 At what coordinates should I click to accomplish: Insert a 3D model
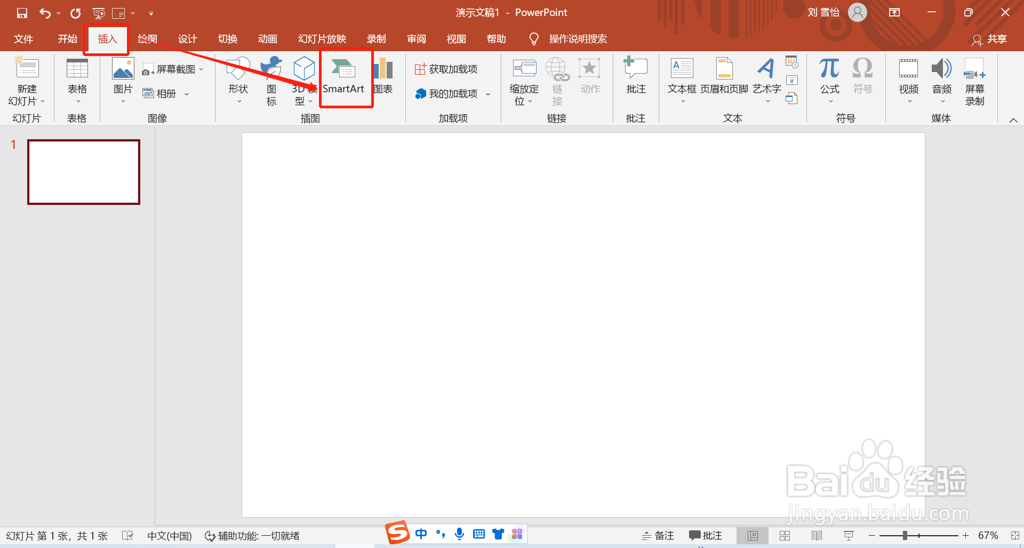point(305,81)
